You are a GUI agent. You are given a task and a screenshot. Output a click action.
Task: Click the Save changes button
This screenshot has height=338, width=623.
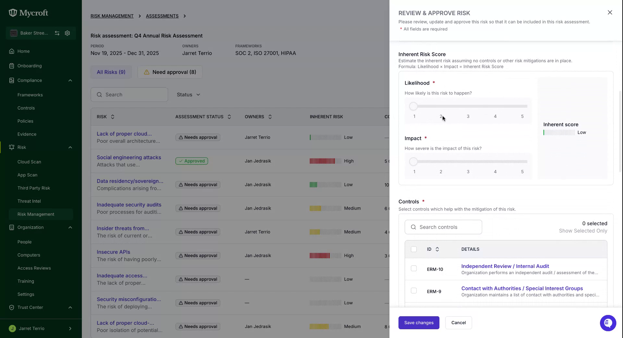419,323
